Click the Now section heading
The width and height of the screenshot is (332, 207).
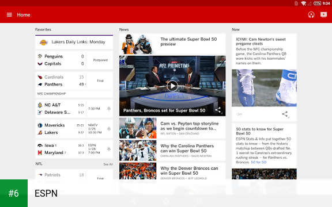click(236, 29)
